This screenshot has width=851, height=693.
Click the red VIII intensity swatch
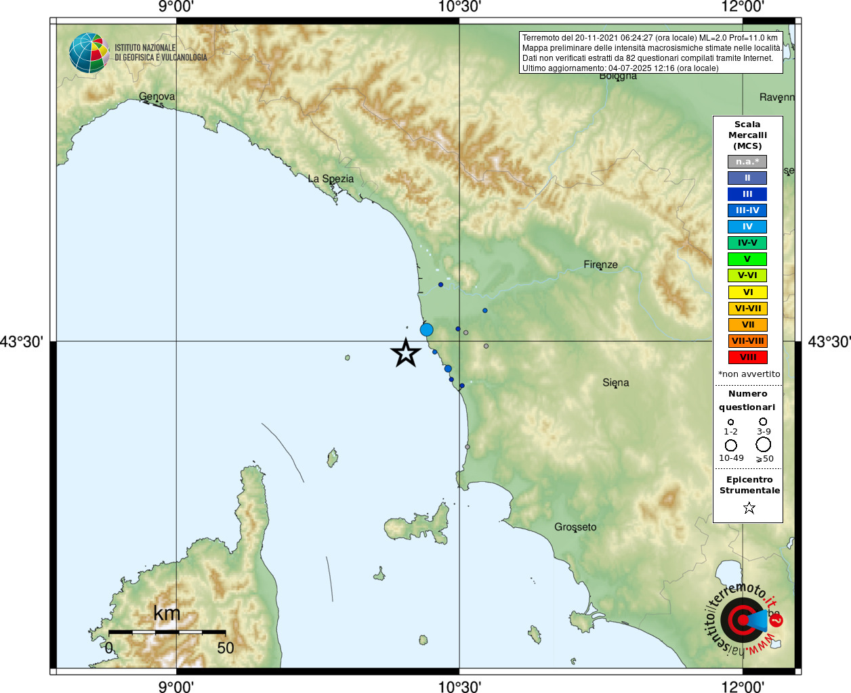(747, 357)
